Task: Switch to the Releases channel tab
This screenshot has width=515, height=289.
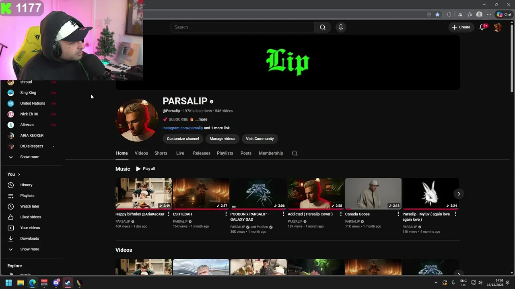Action: click(x=202, y=153)
